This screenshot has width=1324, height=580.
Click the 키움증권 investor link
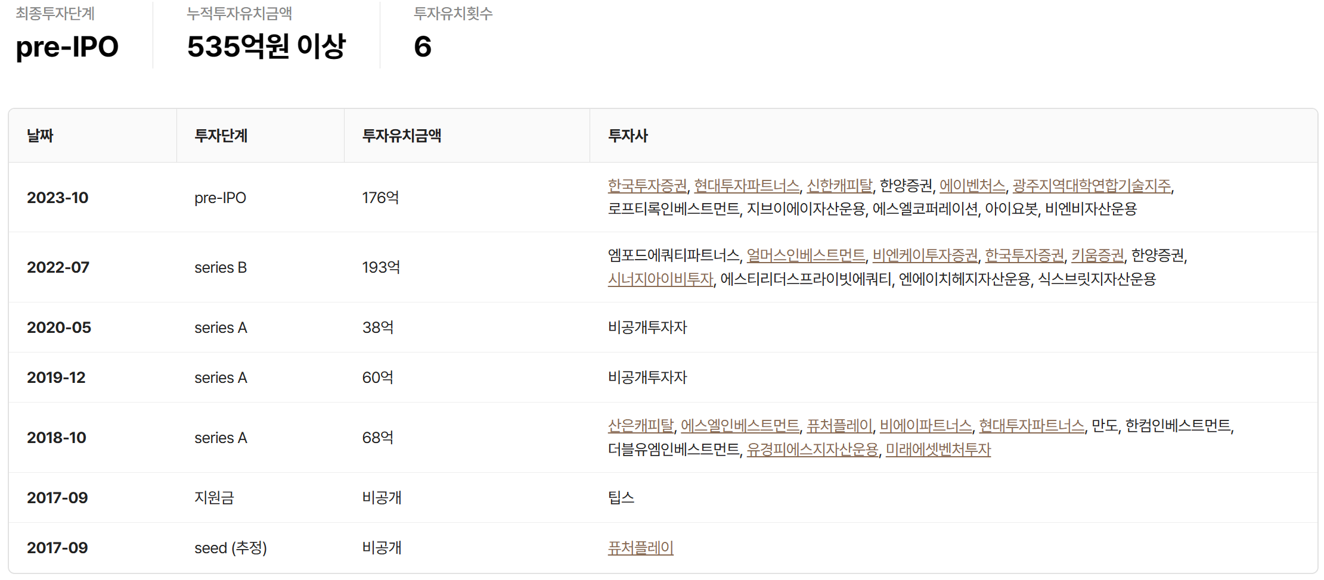pyautogui.click(x=1097, y=255)
